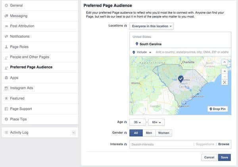
Task: Click Suggestions for interests
Action: 205,144
